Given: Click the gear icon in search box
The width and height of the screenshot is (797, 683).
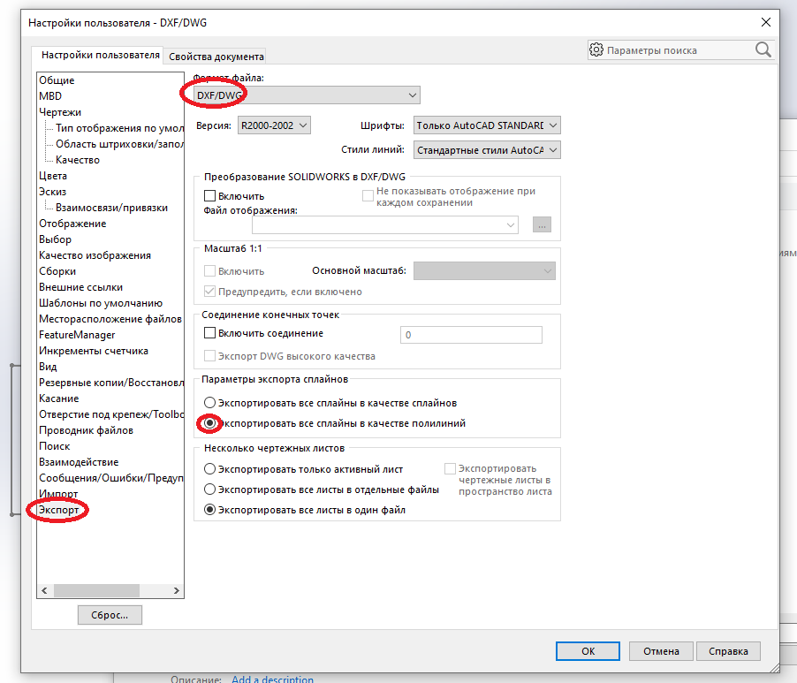Looking at the screenshot, I should pyautogui.click(x=596, y=50).
